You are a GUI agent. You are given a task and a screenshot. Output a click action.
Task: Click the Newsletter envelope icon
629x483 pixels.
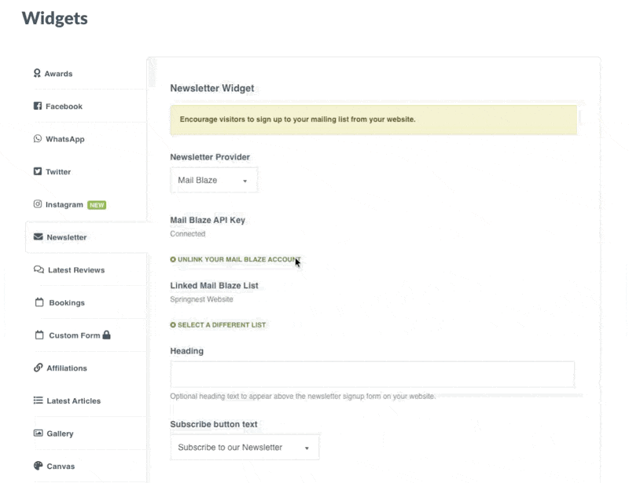point(38,237)
